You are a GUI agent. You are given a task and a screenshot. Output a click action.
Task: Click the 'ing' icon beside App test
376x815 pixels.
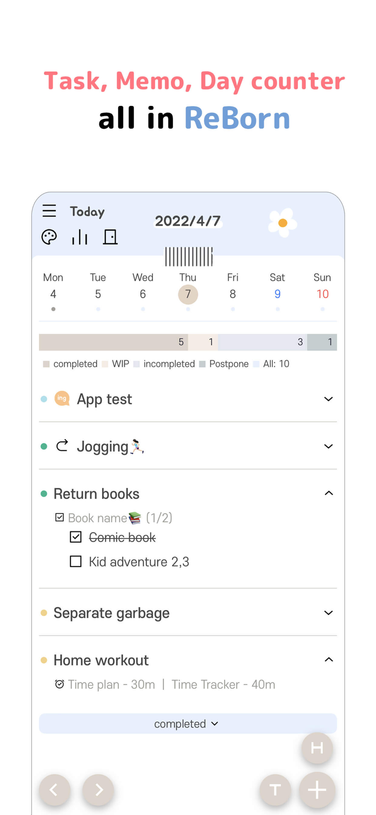point(62,399)
